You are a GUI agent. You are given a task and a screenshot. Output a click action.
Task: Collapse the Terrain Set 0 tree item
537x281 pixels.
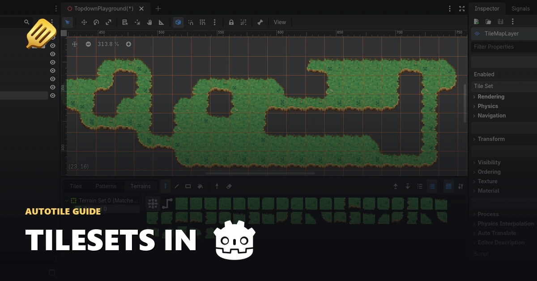point(67,201)
